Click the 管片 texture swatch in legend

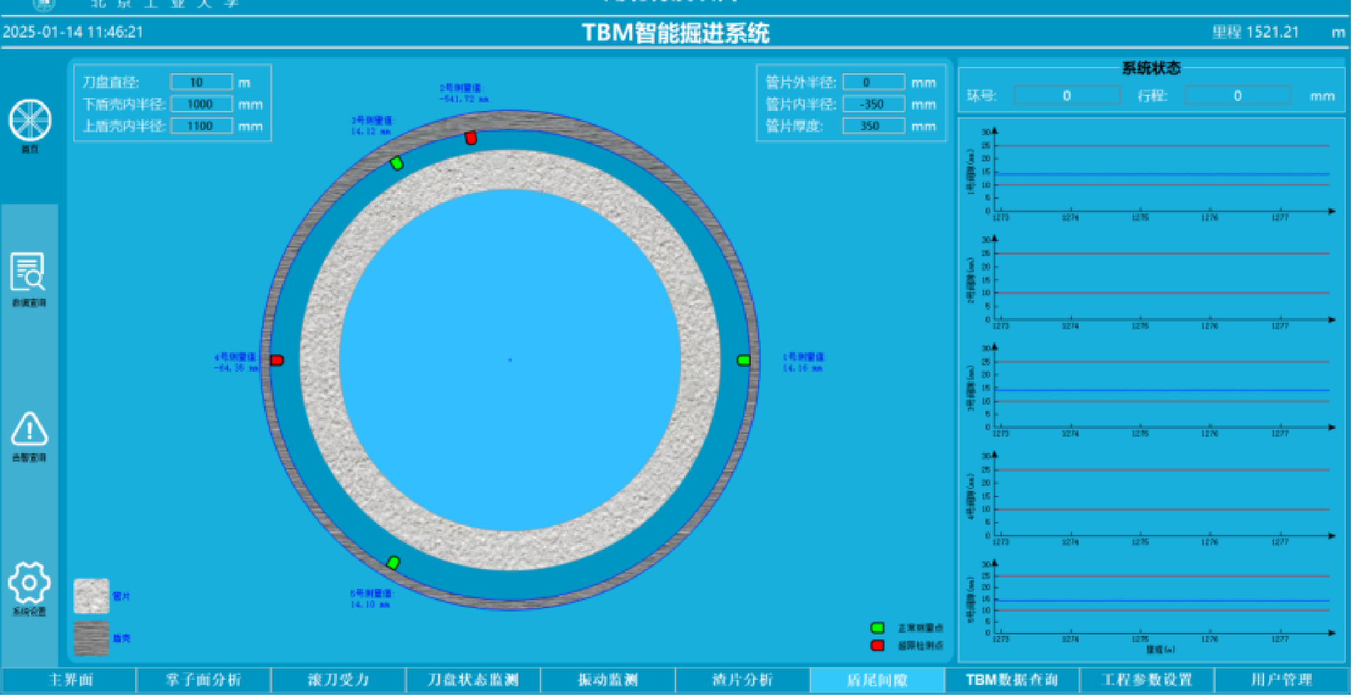[x=92, y=596]
